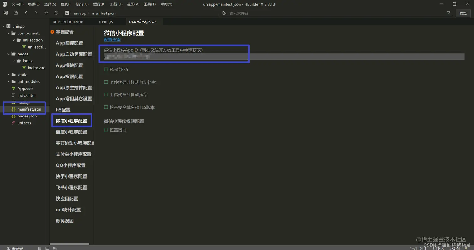Image resolution: width=474 pixels, height=250 pixels.
Task: Open the 视图(V) menu
Action: point(133,4)
